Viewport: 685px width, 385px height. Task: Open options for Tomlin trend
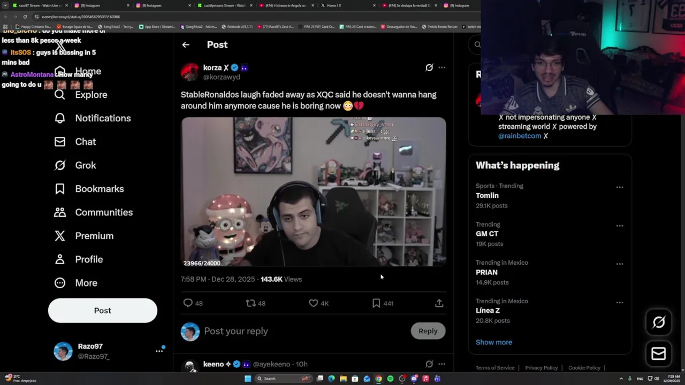(619, 187)
